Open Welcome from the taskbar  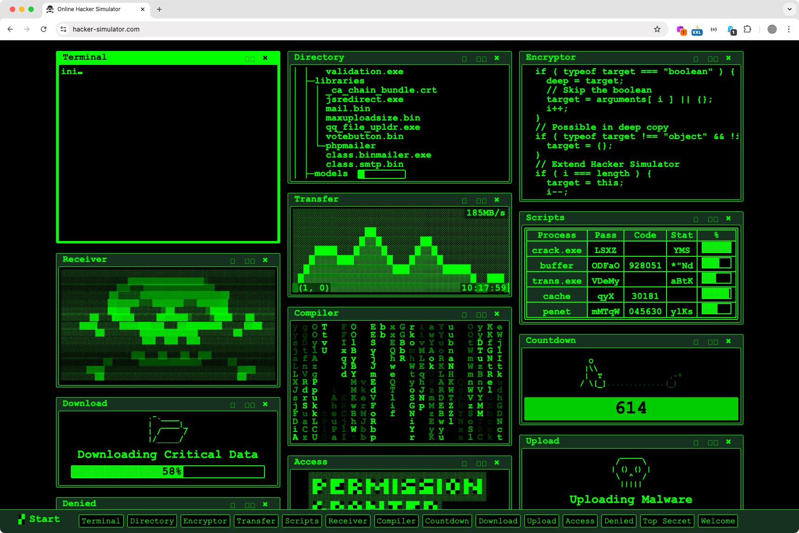[717, 521]
